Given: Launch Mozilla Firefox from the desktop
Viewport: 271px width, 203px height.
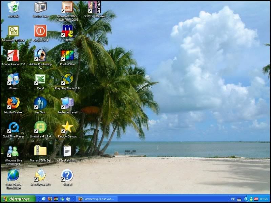Looking at the screenshot, I should [x=13, y=103].
